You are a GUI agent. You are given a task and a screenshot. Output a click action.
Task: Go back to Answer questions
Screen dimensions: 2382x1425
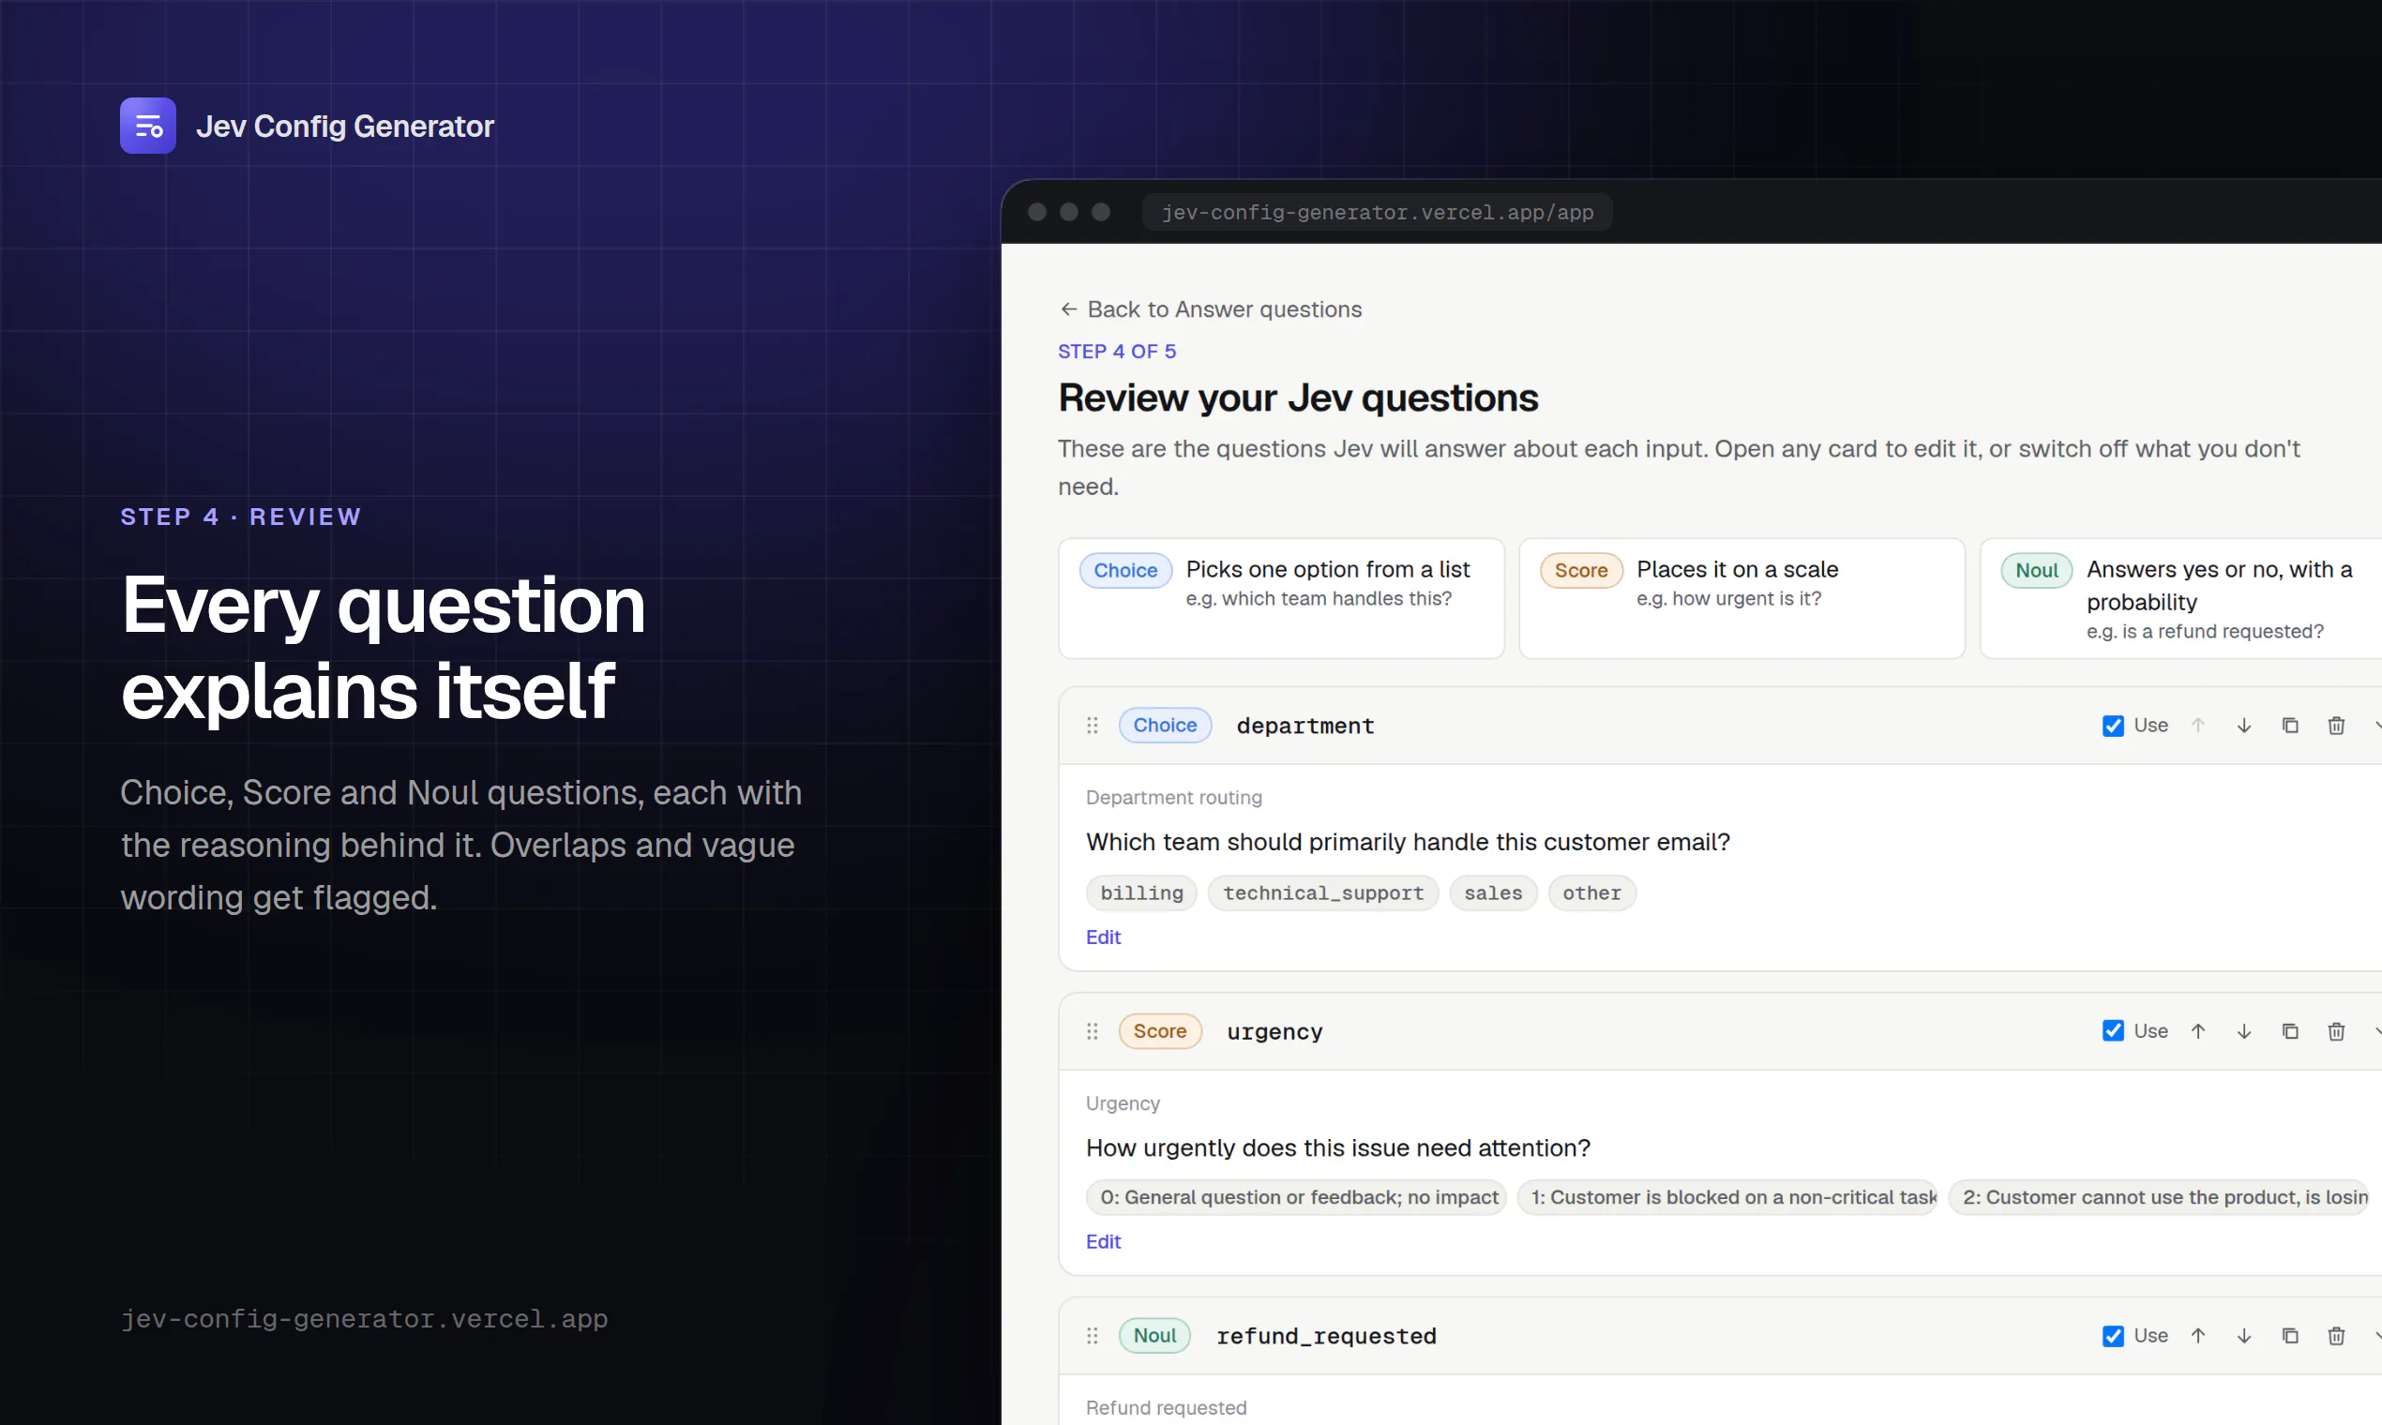pos(1210,309)
